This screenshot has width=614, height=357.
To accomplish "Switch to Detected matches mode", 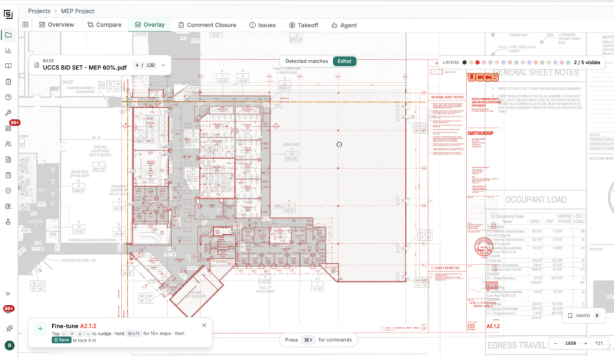I will tap(306, 61).
